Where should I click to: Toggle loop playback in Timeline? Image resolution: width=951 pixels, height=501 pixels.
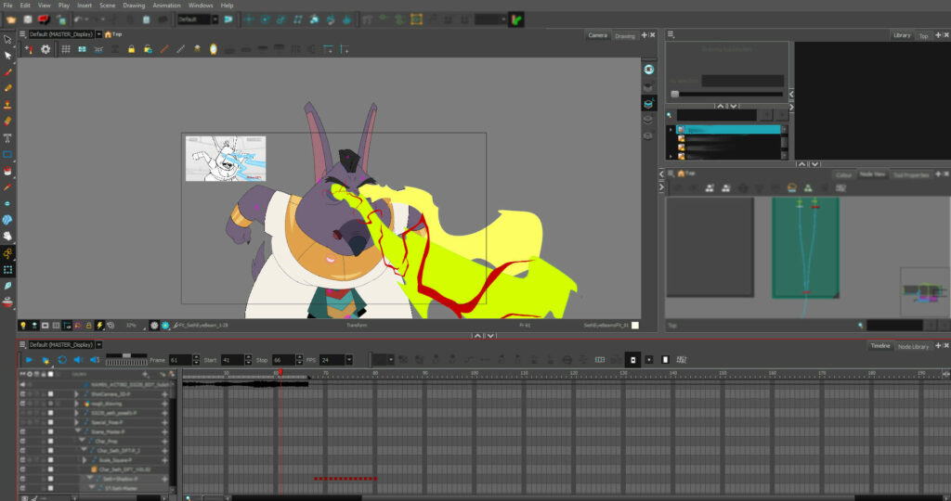pyautogui.click(x=62, y=361)
